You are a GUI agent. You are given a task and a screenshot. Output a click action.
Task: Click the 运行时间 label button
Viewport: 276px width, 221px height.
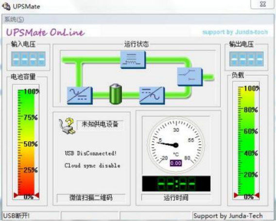pos(176,198)
